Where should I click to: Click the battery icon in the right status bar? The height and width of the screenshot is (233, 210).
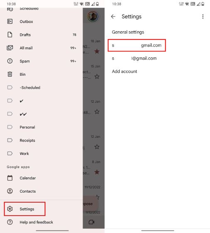point(203,4)
